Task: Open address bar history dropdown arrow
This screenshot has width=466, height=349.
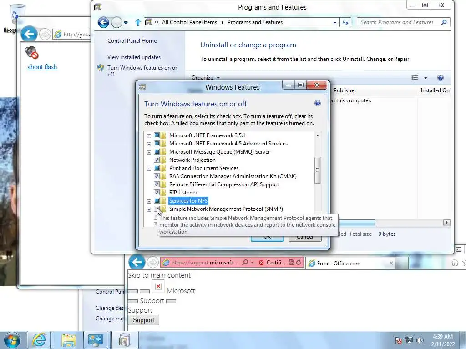Action: (x=335, y=23)
